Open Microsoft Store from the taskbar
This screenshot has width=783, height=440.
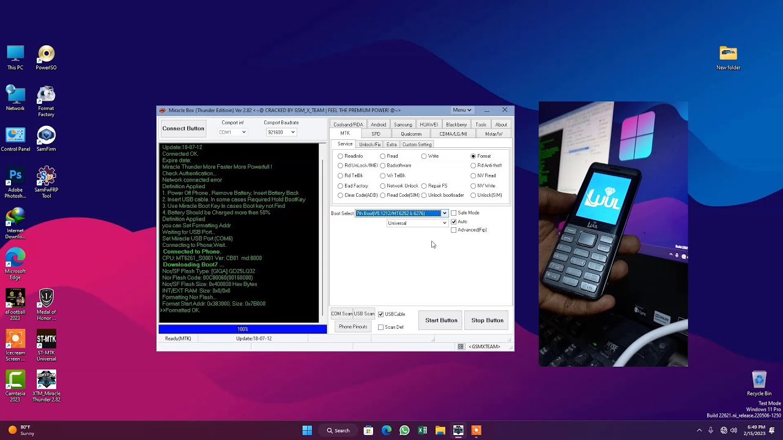[x=368, y=430]
